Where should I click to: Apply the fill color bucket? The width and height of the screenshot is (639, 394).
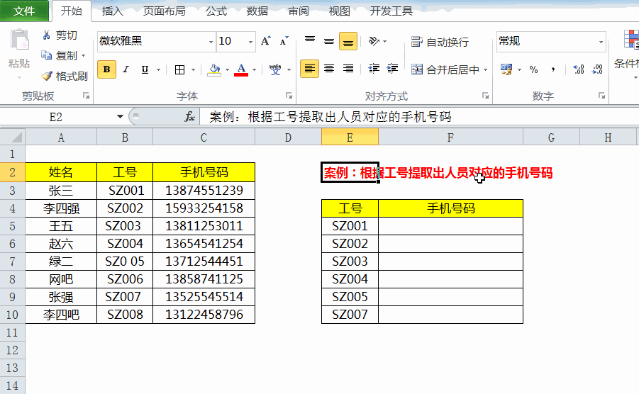tap(214, 69)
